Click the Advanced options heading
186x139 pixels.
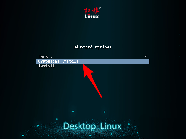coord(92,47)
